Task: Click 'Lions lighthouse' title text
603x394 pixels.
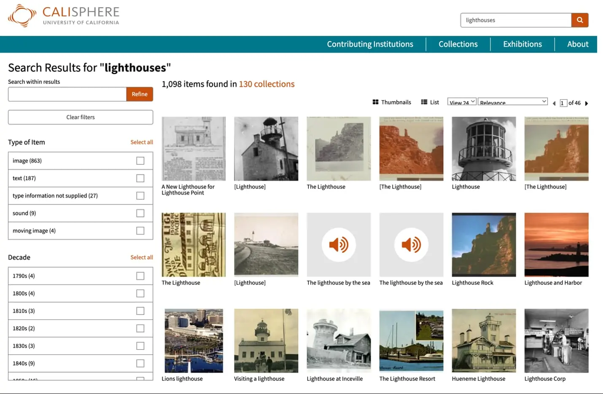Action: pos(182,379)
